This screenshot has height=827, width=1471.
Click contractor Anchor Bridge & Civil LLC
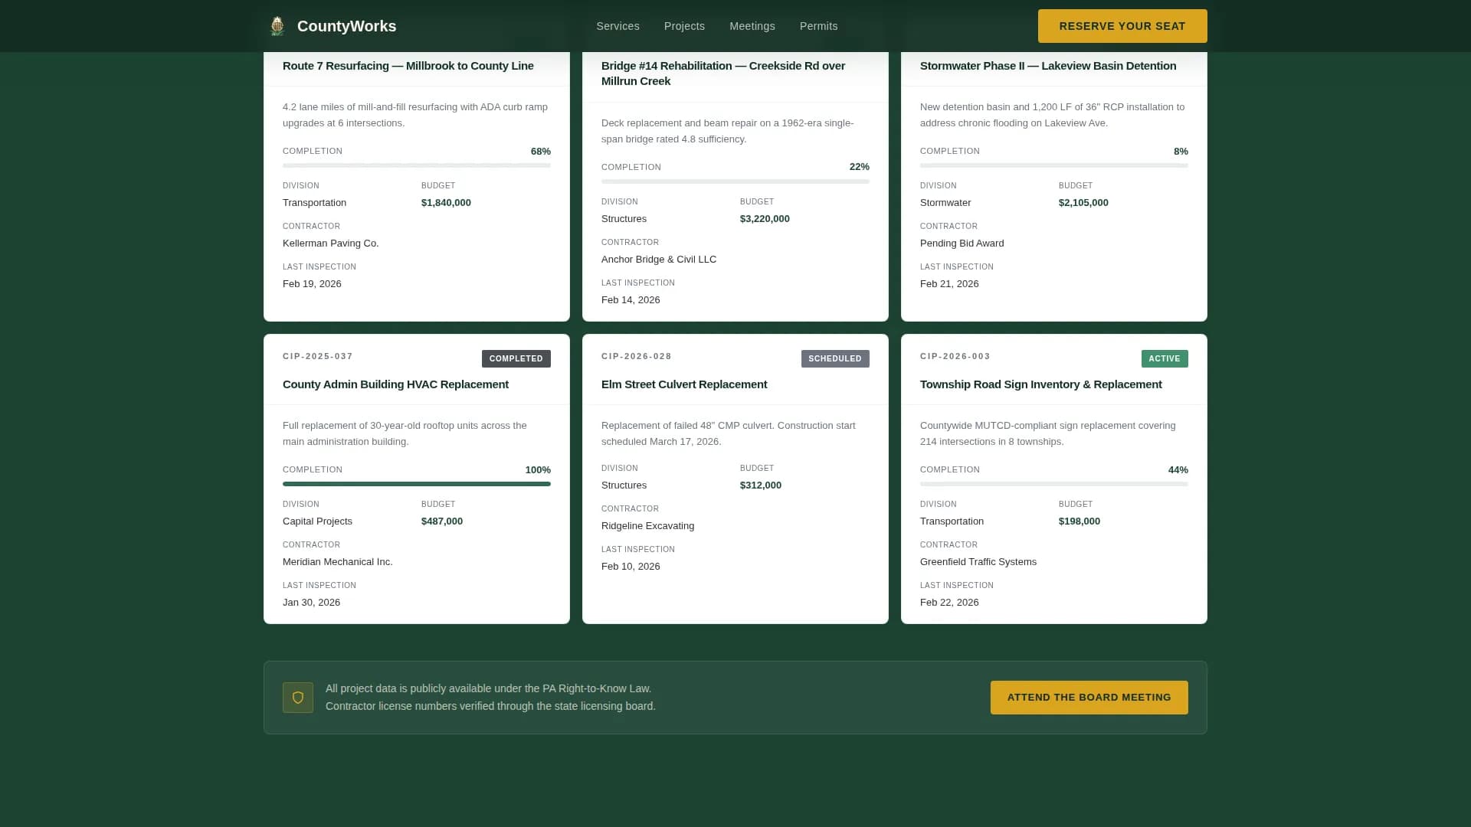point(659,260)
